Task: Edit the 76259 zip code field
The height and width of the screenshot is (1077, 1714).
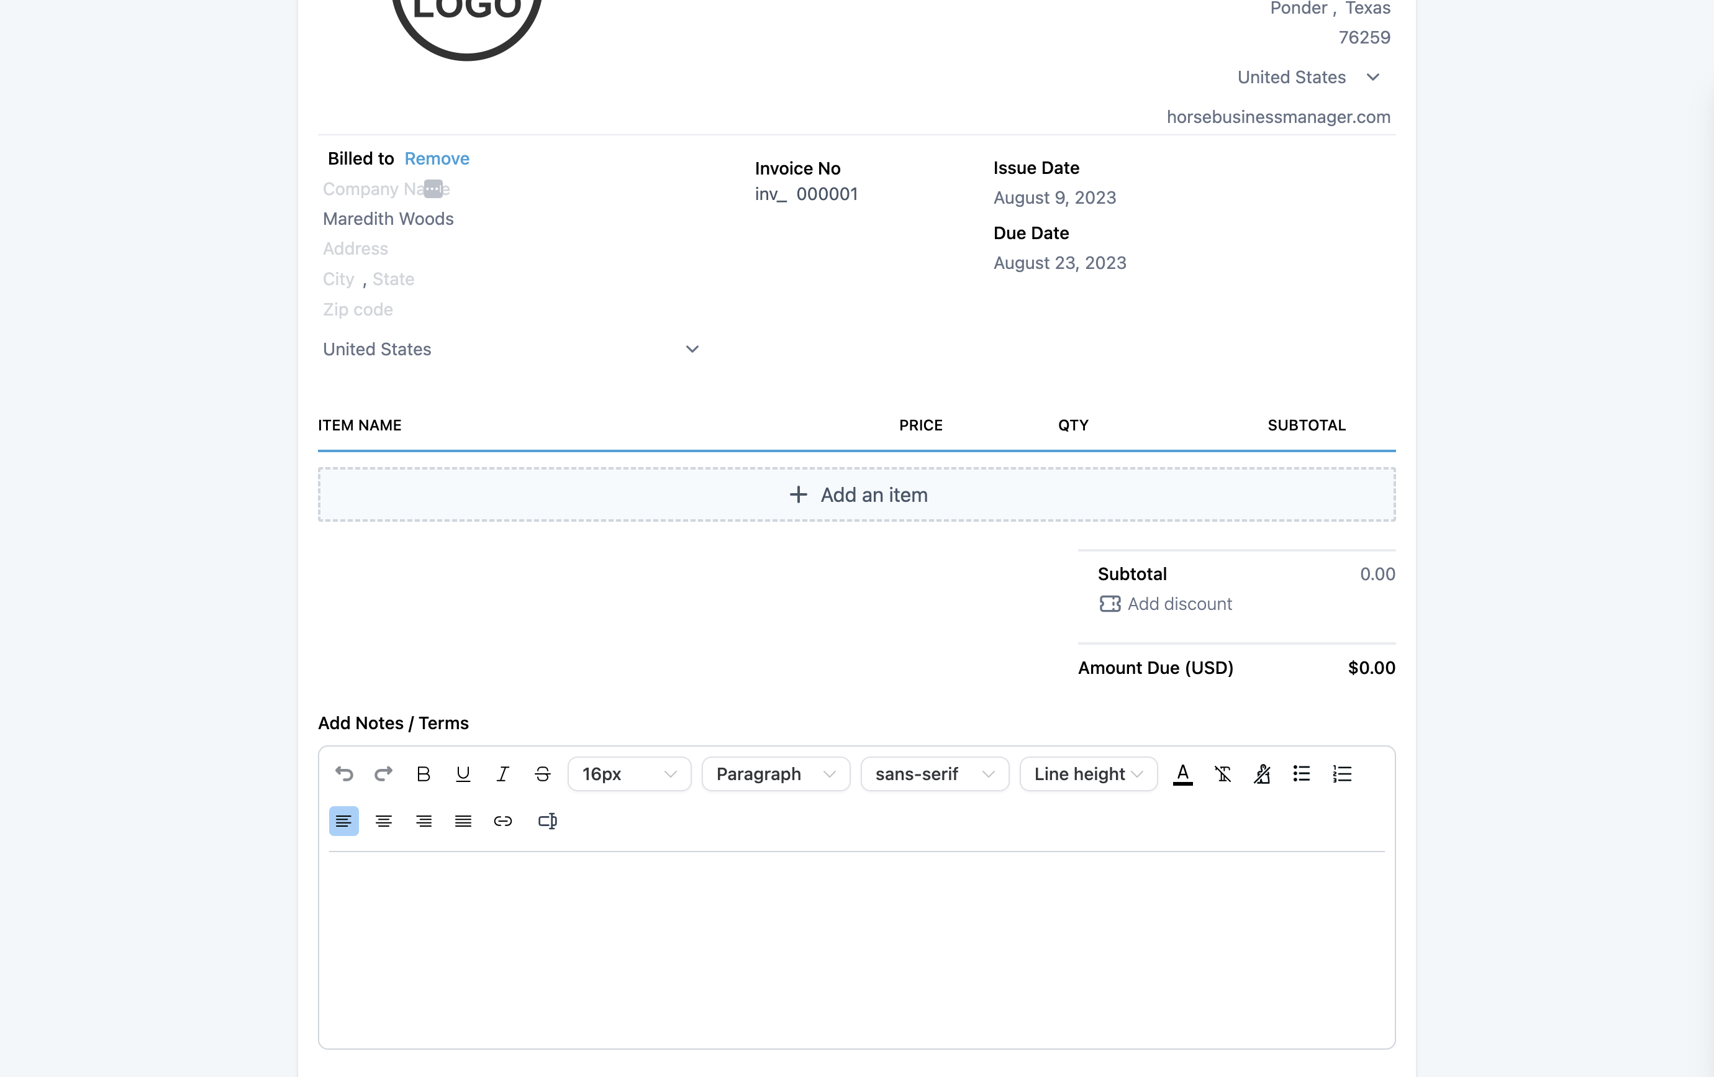Action: 1364,37
